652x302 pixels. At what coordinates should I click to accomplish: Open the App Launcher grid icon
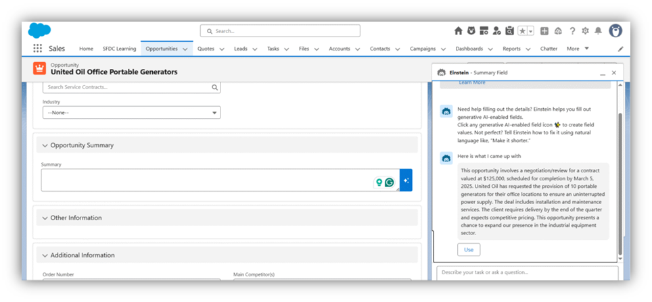[37, 49]
